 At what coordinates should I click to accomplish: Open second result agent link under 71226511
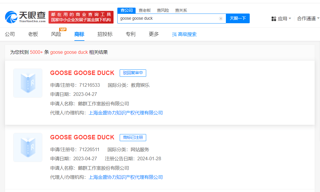[126, 177]
